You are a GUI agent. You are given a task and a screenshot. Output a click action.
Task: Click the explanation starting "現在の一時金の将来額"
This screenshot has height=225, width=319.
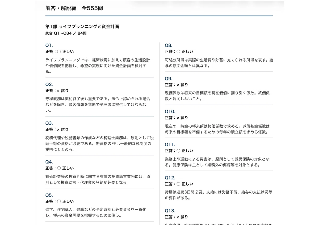[x=217, y=129]
